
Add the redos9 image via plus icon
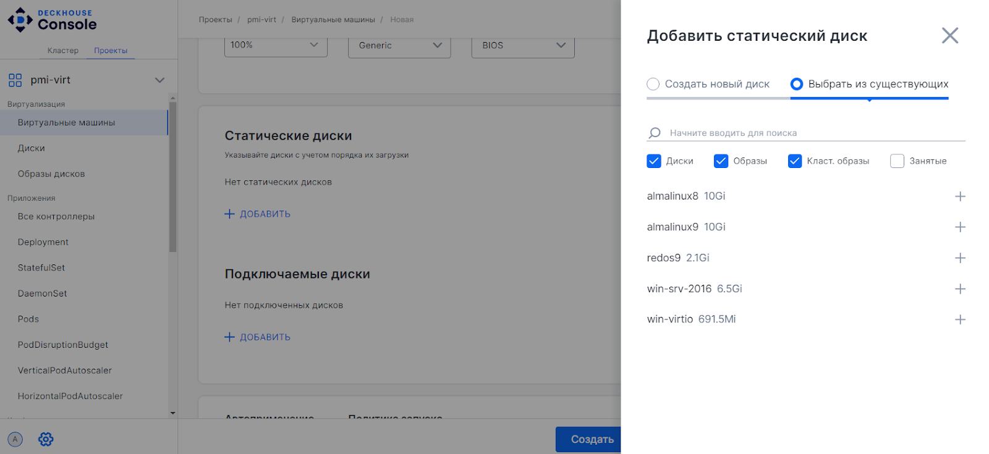[x=959, y=258]
